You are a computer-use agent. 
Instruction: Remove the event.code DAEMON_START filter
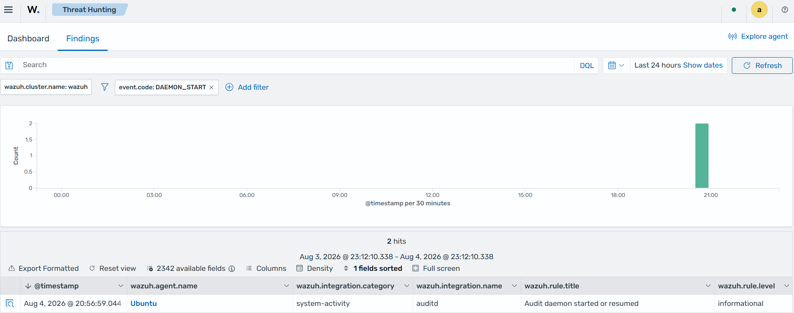tap(211, 87)
